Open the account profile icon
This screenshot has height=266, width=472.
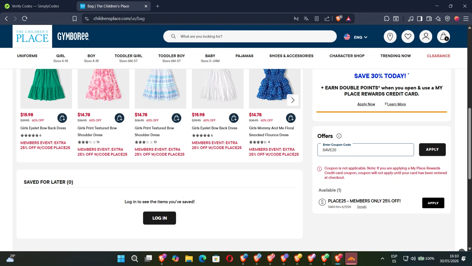click(426, 37)
